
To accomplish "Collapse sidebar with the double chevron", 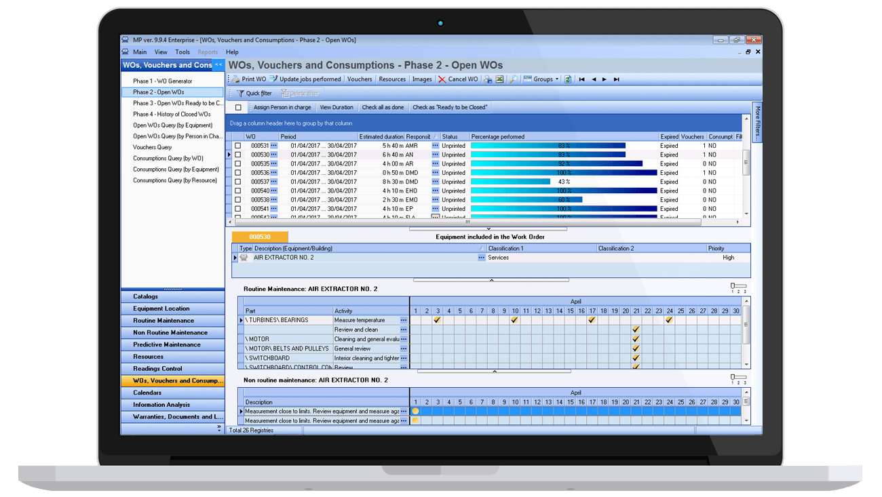I will point(218,65).
